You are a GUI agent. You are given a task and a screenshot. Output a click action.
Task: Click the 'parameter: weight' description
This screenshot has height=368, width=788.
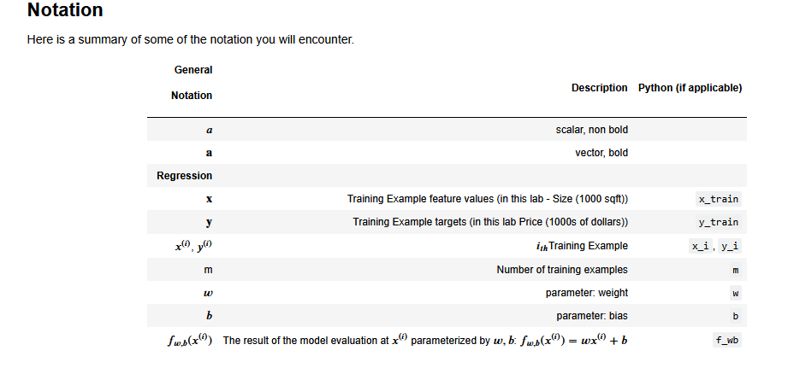pyautogui.click(x=586, y=293)
